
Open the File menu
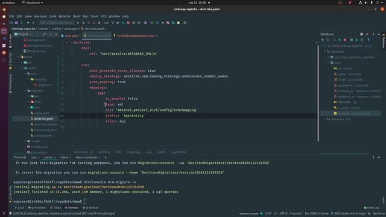click(11, 16)
